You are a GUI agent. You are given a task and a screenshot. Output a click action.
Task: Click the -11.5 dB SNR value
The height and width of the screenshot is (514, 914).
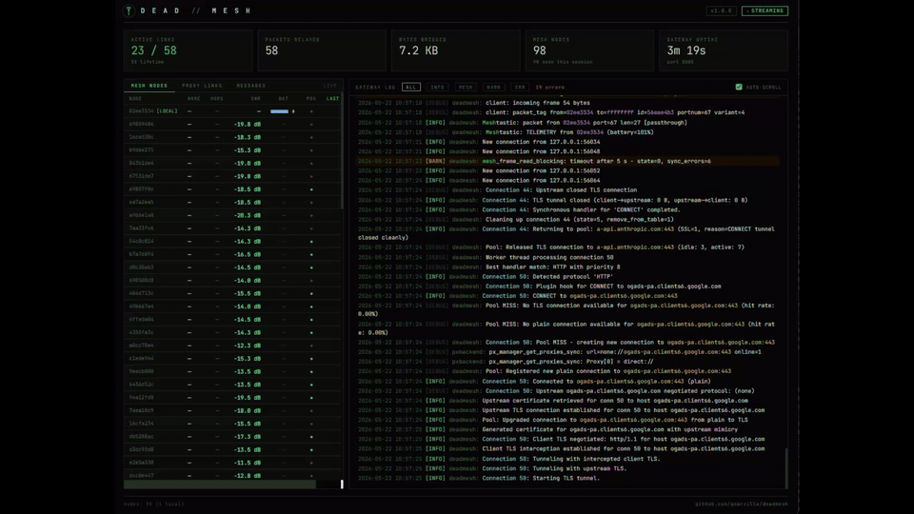[248, 463]
